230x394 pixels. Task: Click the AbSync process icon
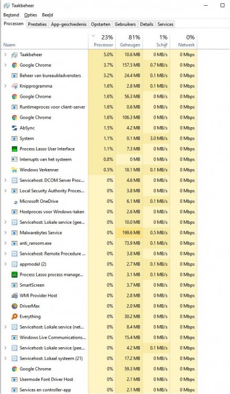[15, 128]
